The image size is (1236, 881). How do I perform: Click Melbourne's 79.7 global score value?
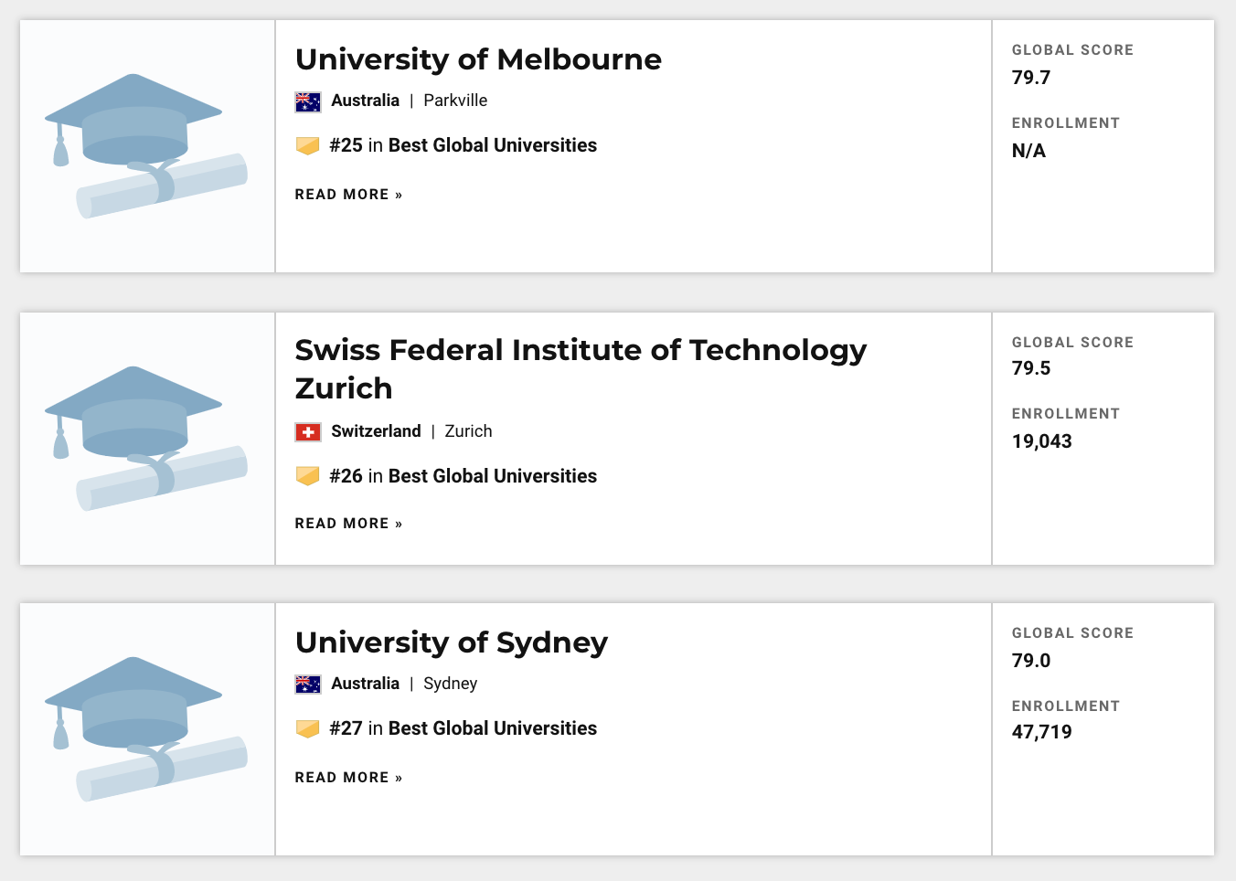pyautogui.click(x=1031, y=78)
